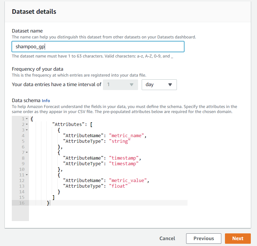Open the time interval number dropdown

[x=120, y=85]
